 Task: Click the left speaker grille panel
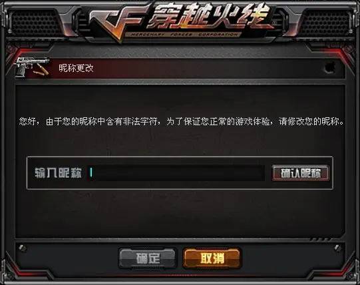[37, 23]
